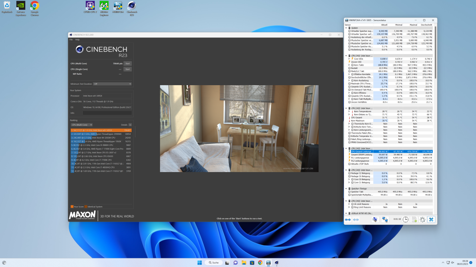The image size is (476, 267).
Task: Expand the ranking Details dropdown arrow
Action: click(x=130, y=125)
